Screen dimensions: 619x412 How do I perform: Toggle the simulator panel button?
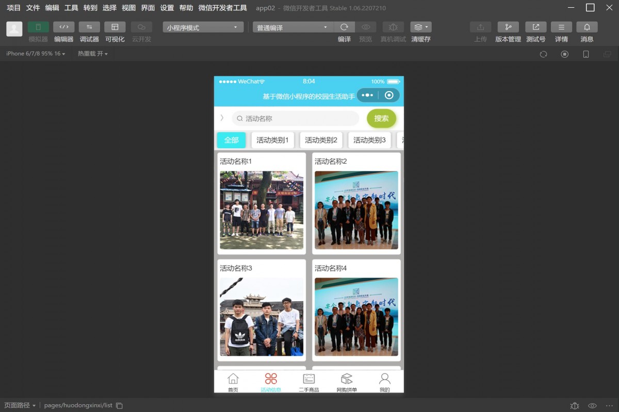[x=38, y=27]
